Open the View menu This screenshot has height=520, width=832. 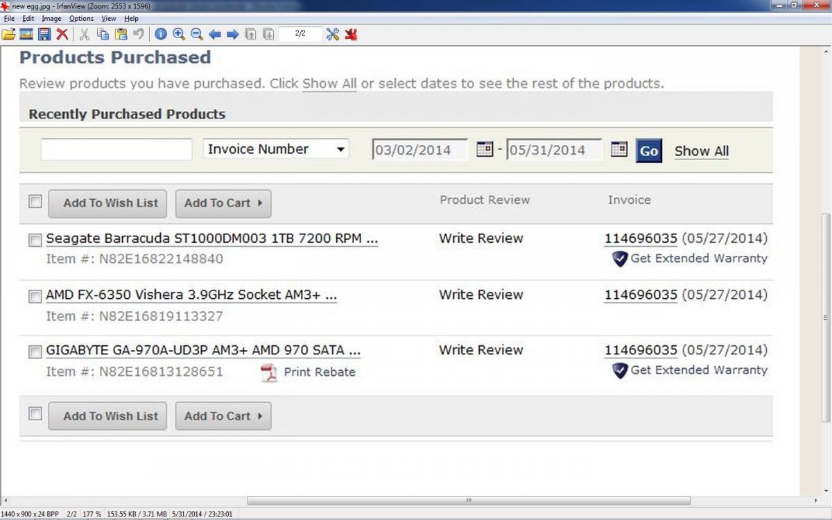(x=109, y=19)
